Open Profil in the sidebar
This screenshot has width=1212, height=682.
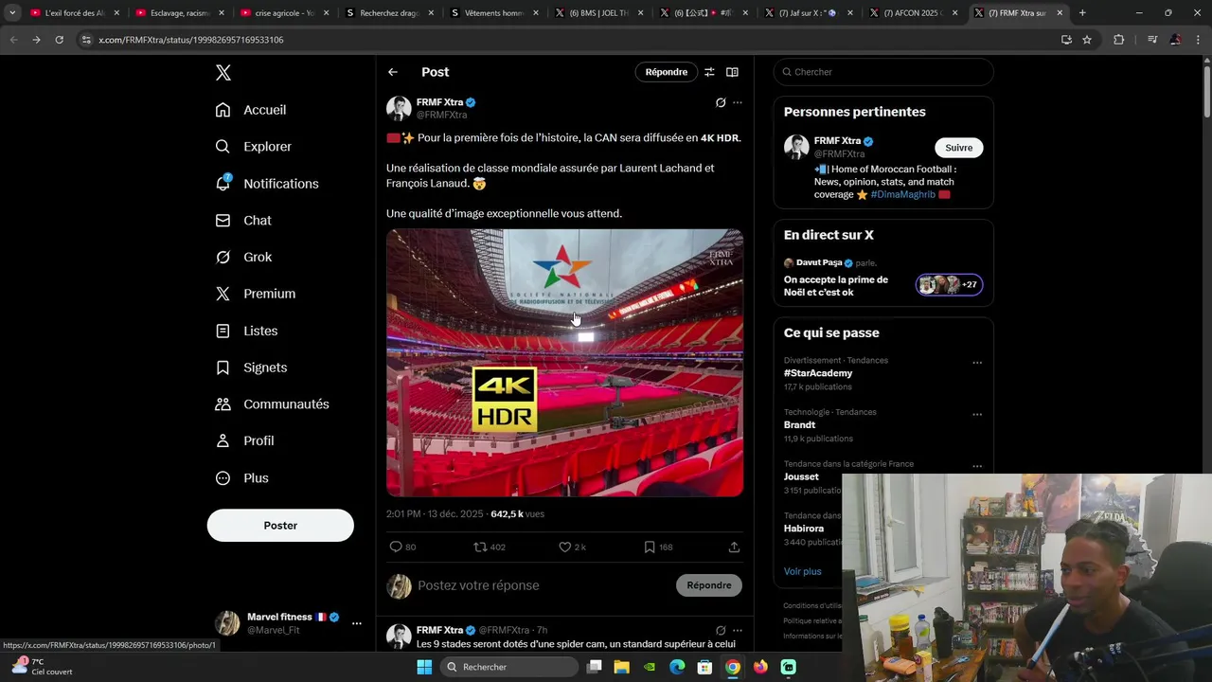(244, 441)
